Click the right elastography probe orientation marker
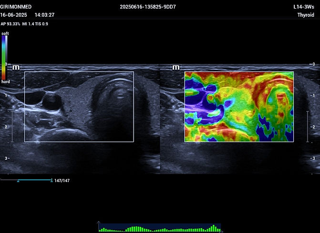320x233 pixels. (176, 68)
